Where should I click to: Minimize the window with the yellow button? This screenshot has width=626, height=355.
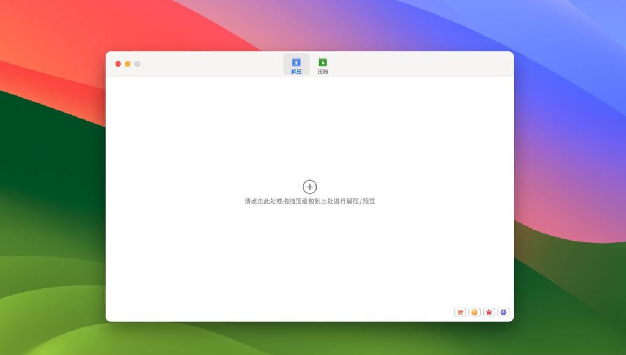point(127,64)
